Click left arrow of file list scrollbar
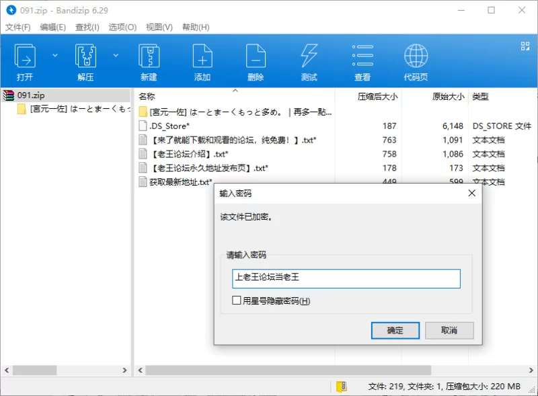Image resolution: width=538 pixels, height=396 pixels. pyautogui.click(x=140, y=370)
